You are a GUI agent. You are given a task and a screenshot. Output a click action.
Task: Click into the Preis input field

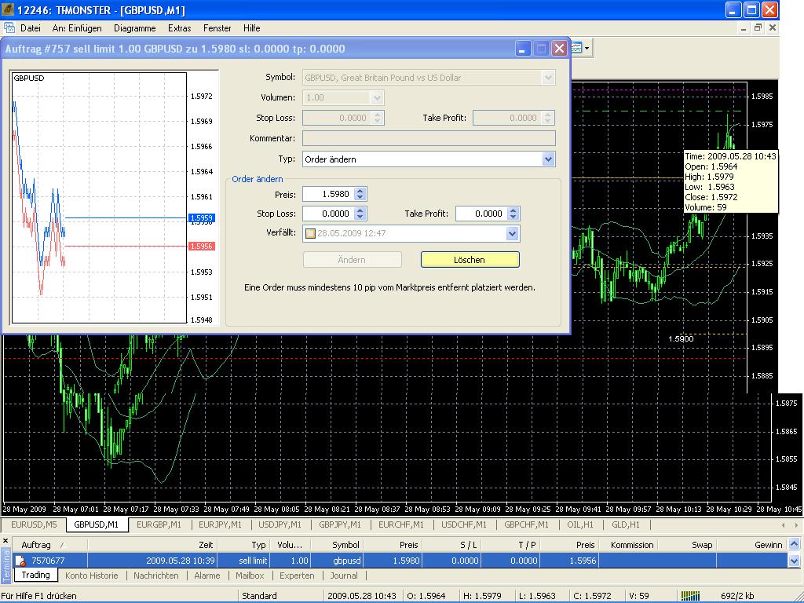327,194
